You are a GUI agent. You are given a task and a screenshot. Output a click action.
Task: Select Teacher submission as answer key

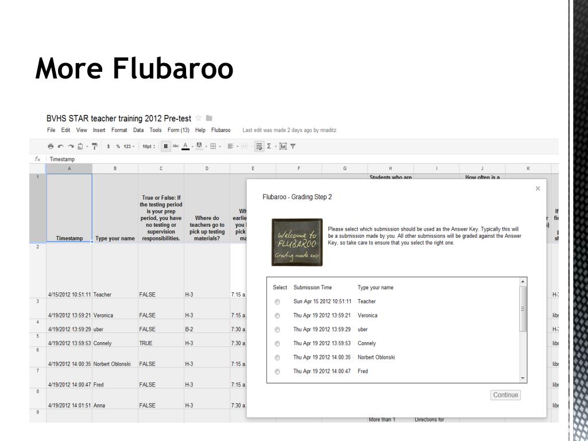277,302
